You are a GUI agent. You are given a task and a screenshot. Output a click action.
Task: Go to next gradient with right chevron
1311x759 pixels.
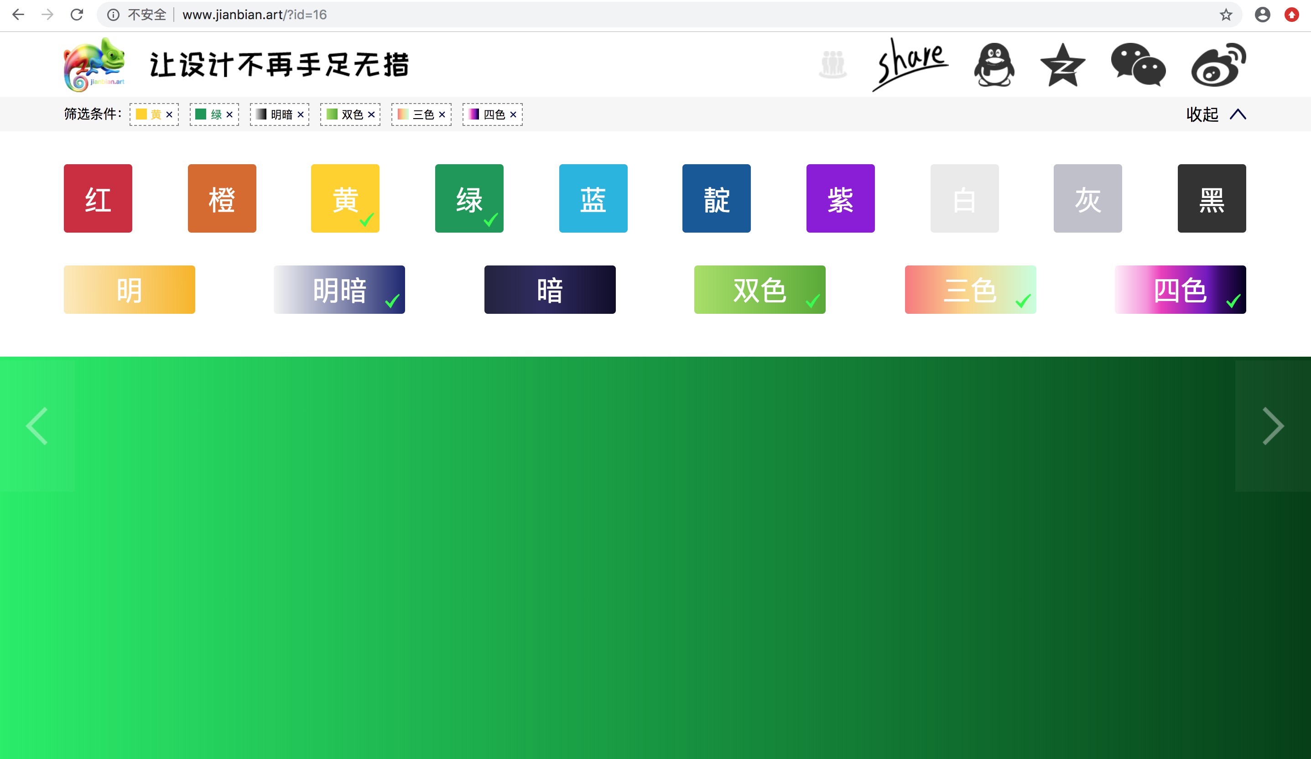[1273, 426]
